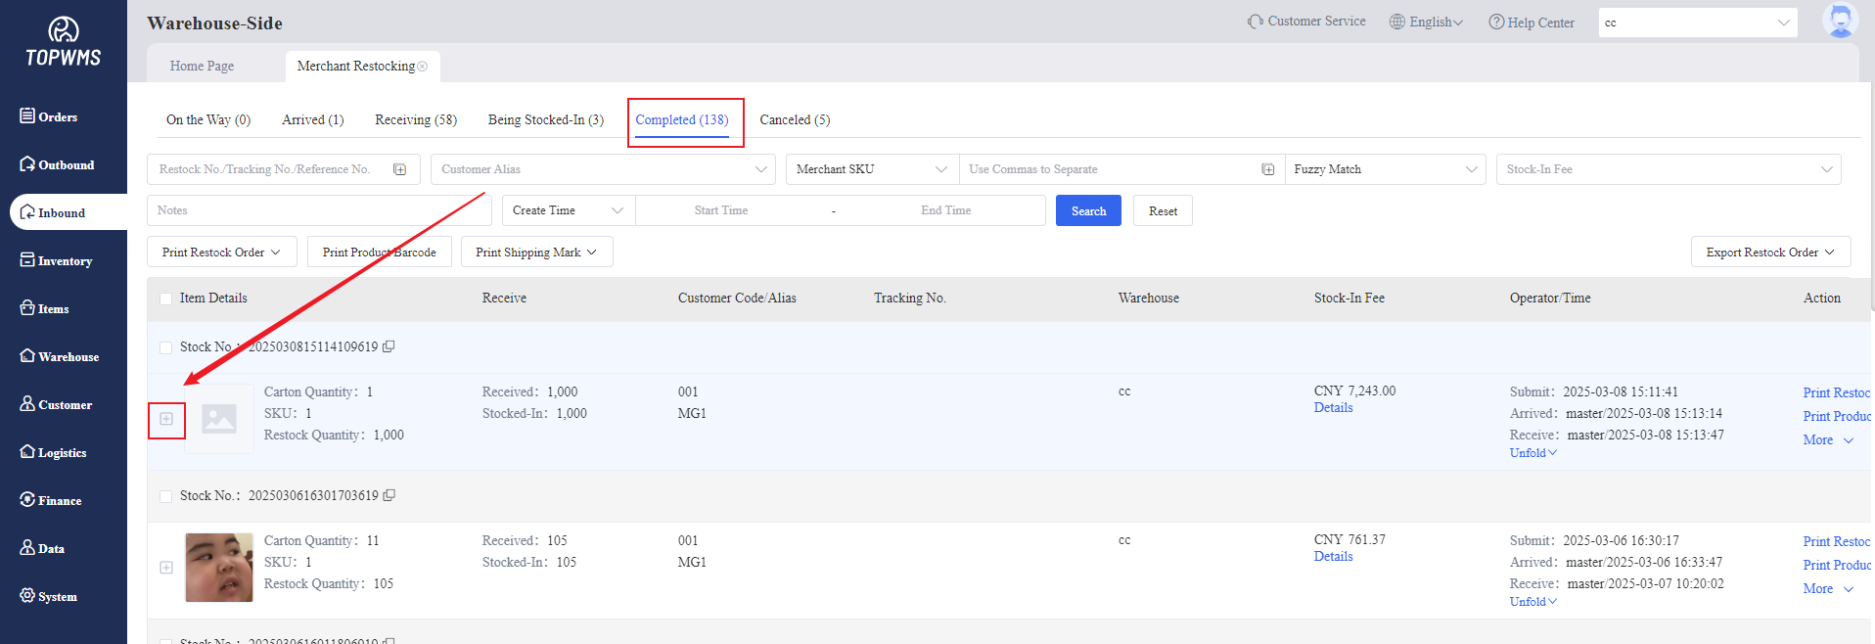
Task: Check the box for stock 2025030815114109619
Action: (x=165, y=347)
